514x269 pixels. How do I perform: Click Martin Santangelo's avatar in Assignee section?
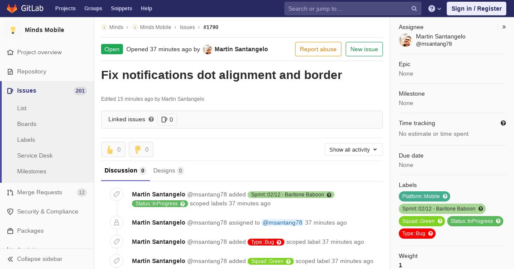click(x=405, y=40)
